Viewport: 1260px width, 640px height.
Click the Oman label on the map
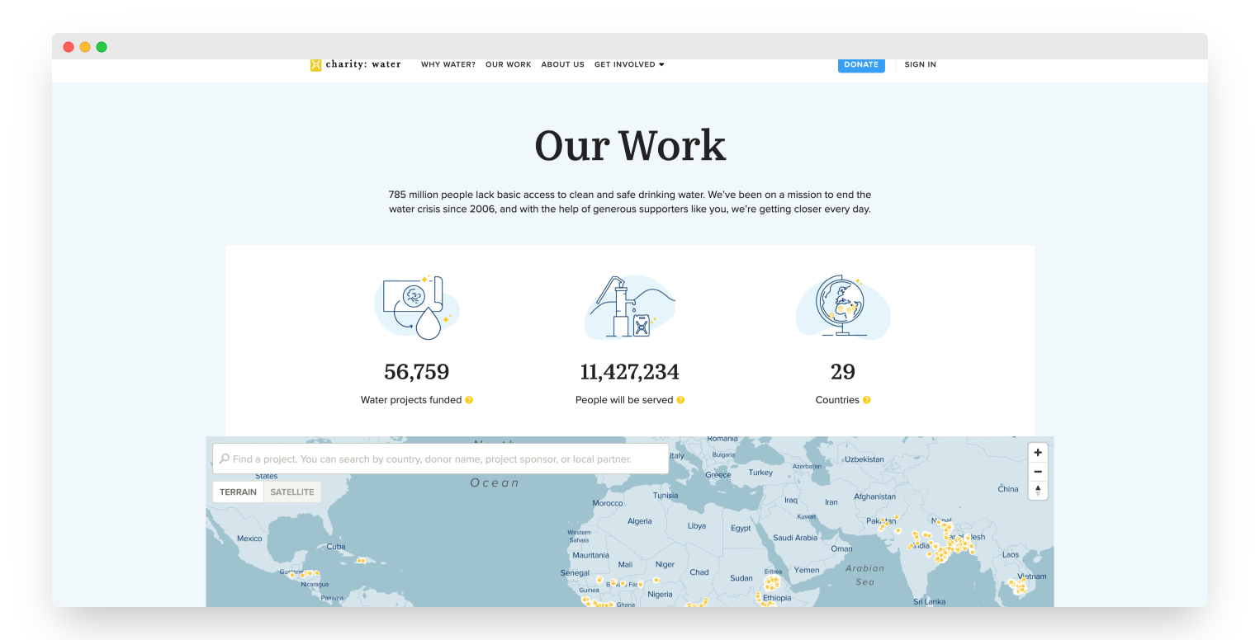coord(841,548)
